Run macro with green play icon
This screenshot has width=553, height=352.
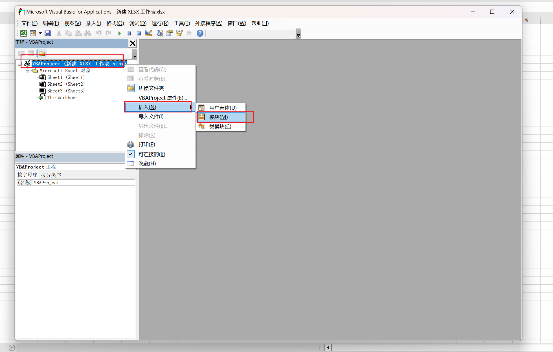pyautogui.click(x=120, y=33)
